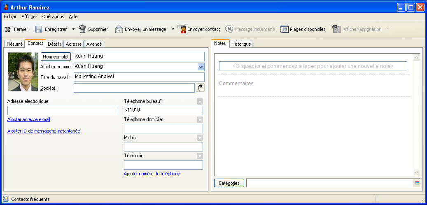Image resolution: width=427 pixels, height=205 pixels.
Task: Open the Adresse tab
Action: 74,44
